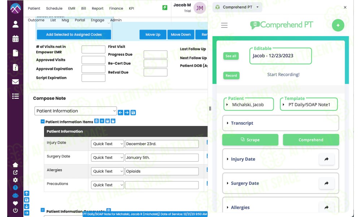Collapse Patient Information Comments section
Image resolution: width=361 pixels, height=217 pixels.
[43, 210]
